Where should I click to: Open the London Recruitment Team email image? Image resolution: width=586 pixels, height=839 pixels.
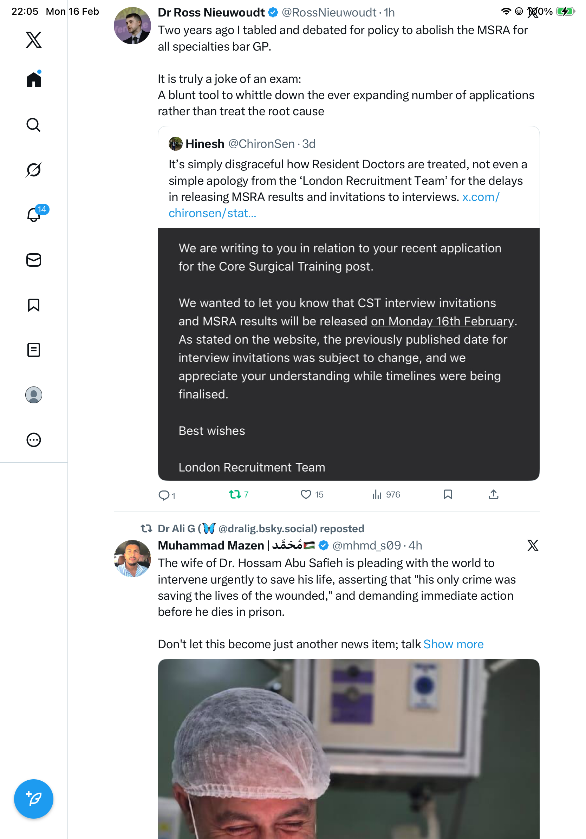tap(349, 354)
